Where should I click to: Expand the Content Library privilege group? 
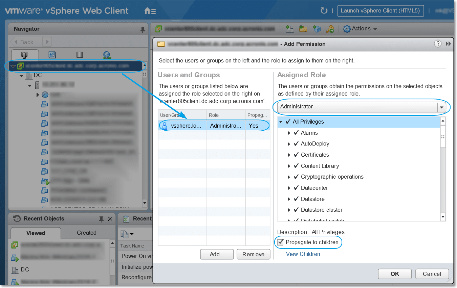289,166
